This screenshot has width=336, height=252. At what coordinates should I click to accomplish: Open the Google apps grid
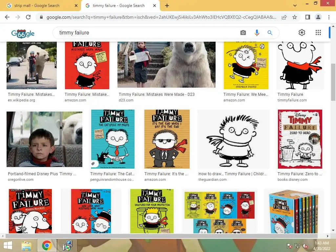[x=318, y=32]
